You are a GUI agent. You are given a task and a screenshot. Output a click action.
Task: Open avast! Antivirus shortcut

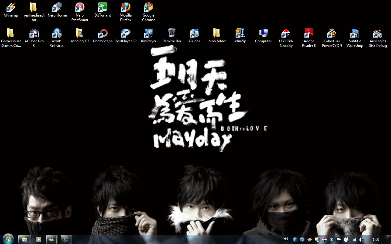pyautogui.click(x=57, y=38)
